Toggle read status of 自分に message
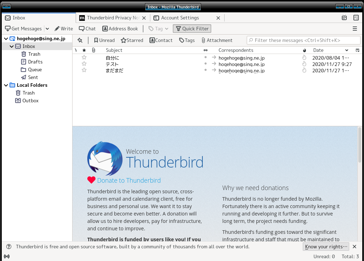The height and width of the screenshot is (261, 364). (206, 57)
